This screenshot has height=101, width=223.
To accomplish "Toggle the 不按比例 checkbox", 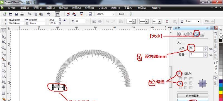I will (179, 73).
